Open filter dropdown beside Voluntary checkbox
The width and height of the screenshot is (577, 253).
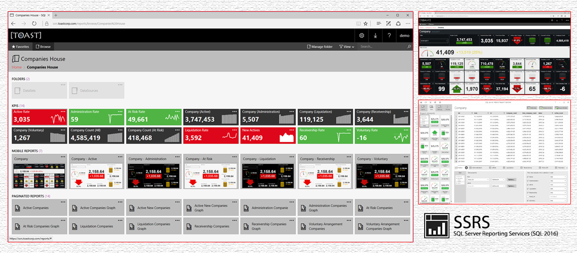click(558, 200)
